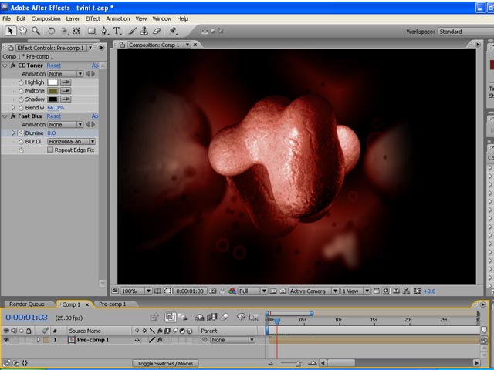Open the Layer menu
Screen dimensions: 494x370
[x=73, y=18]
